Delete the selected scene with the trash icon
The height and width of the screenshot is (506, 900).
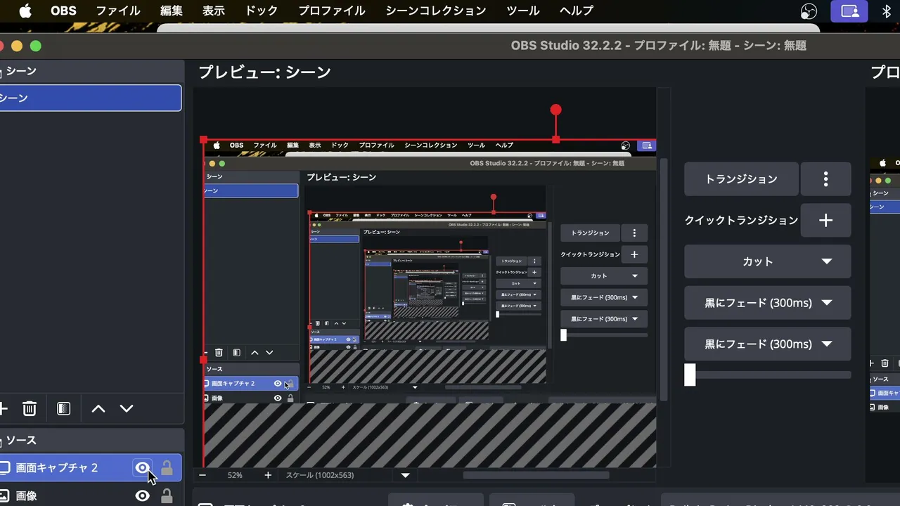tap(30, 408)
